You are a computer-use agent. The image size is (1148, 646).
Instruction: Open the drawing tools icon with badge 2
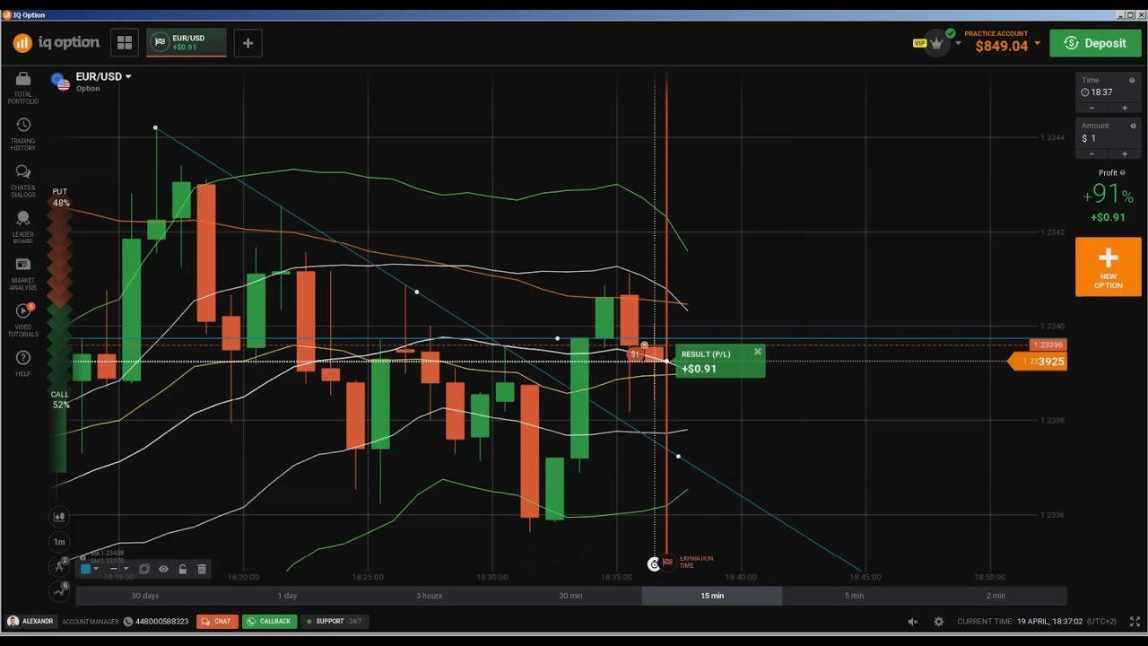tap(59, 566)
